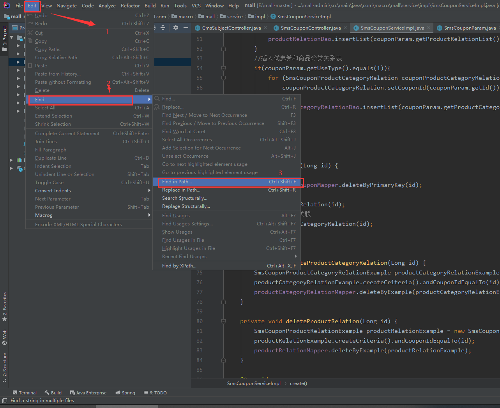Viewport: 500px width, 408px height.
Task: Click the 'macro' breadcrumb in navigation bar
Action: coord(182,16)
